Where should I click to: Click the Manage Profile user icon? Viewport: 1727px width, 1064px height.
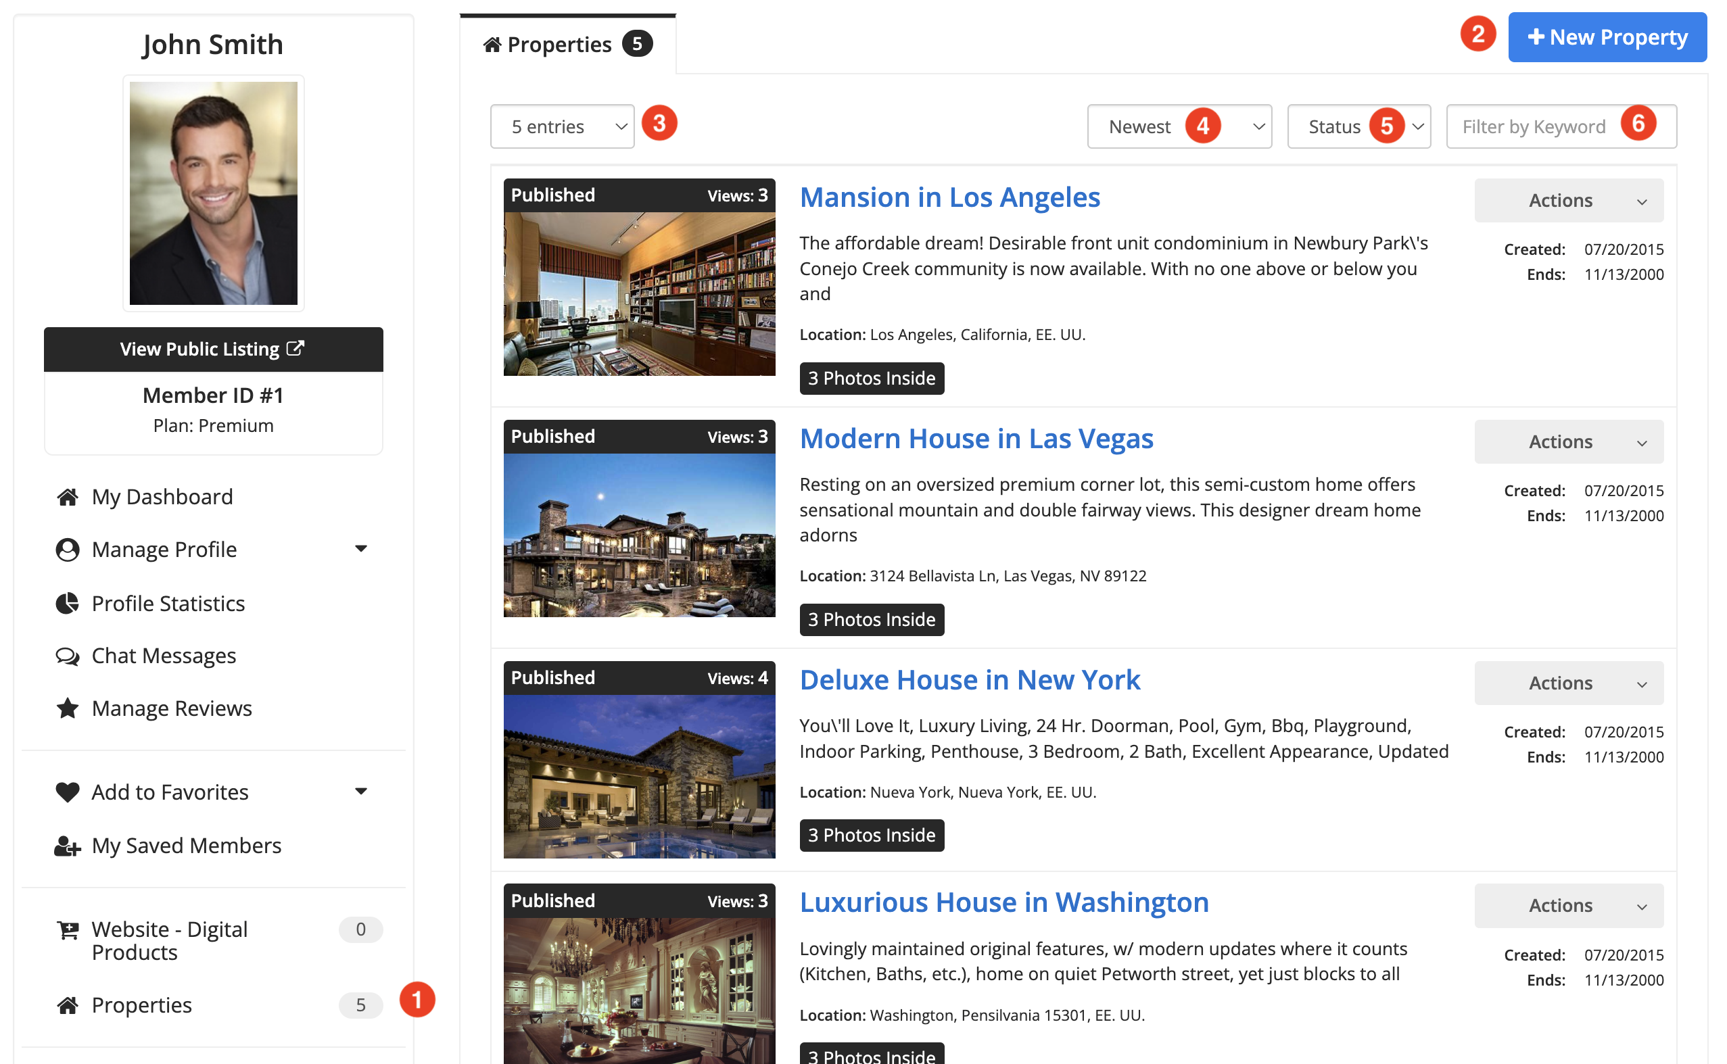(x=67, y=550)
